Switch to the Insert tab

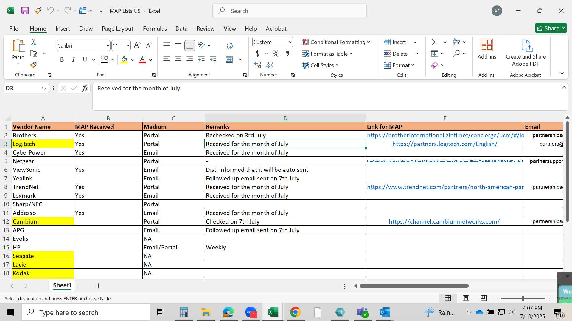[x=63, y=29]
